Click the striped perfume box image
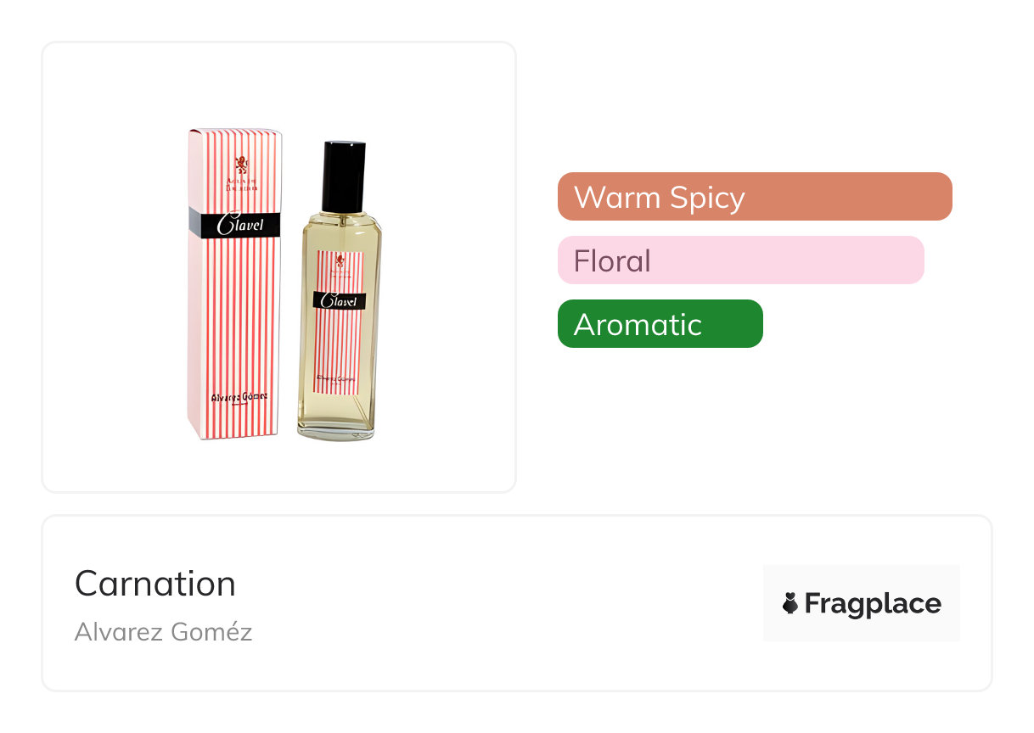The width and height of the screenshot is (1034, 733). click(x=234, y=322)
